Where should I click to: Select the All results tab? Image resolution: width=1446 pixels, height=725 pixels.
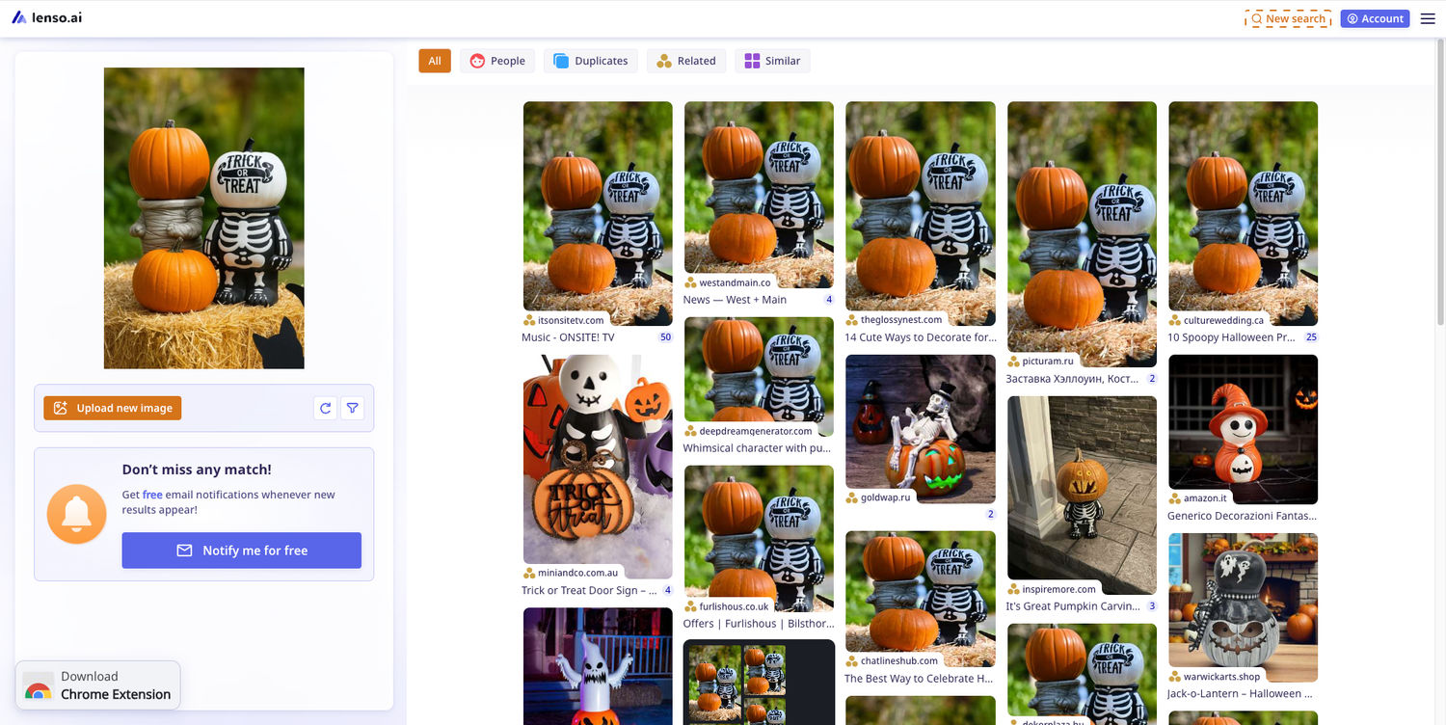point(434,60)
